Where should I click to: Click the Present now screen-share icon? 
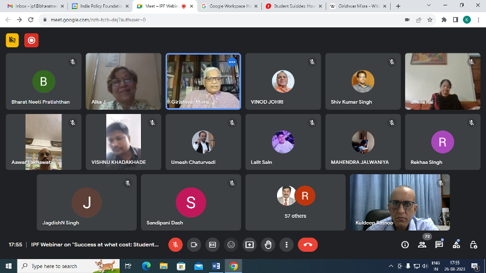(x=249, y=244)
